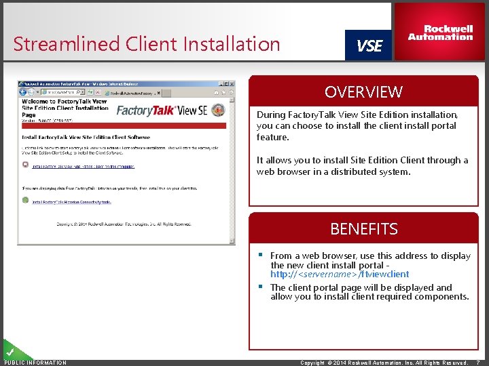Screen dimensions: 489x366
Task: Click the browser scrollbar down arrow
Action: click(232, 241)
